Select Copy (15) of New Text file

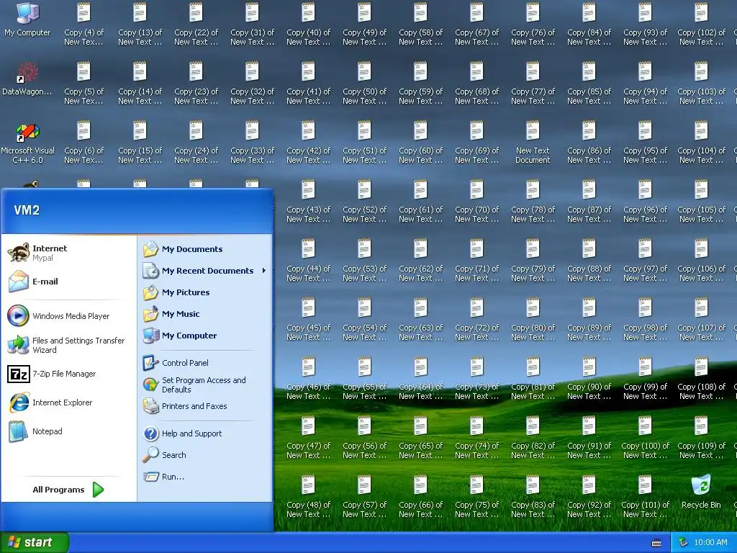[140, 142]
